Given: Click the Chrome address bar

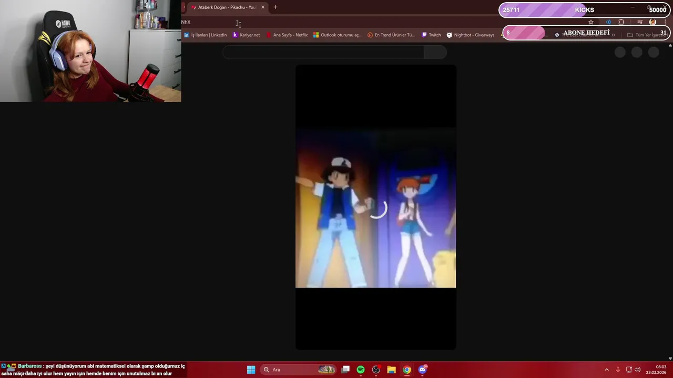Looking at the screenshot, I should pyautogui.click(x=381, y=22).
